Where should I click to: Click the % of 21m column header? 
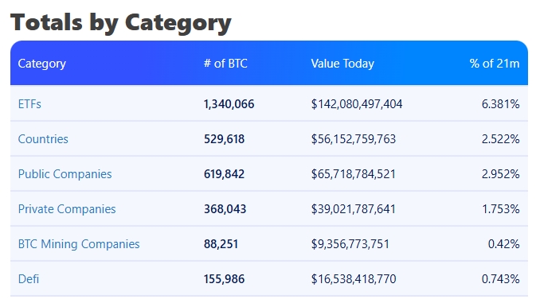point(495,64)
